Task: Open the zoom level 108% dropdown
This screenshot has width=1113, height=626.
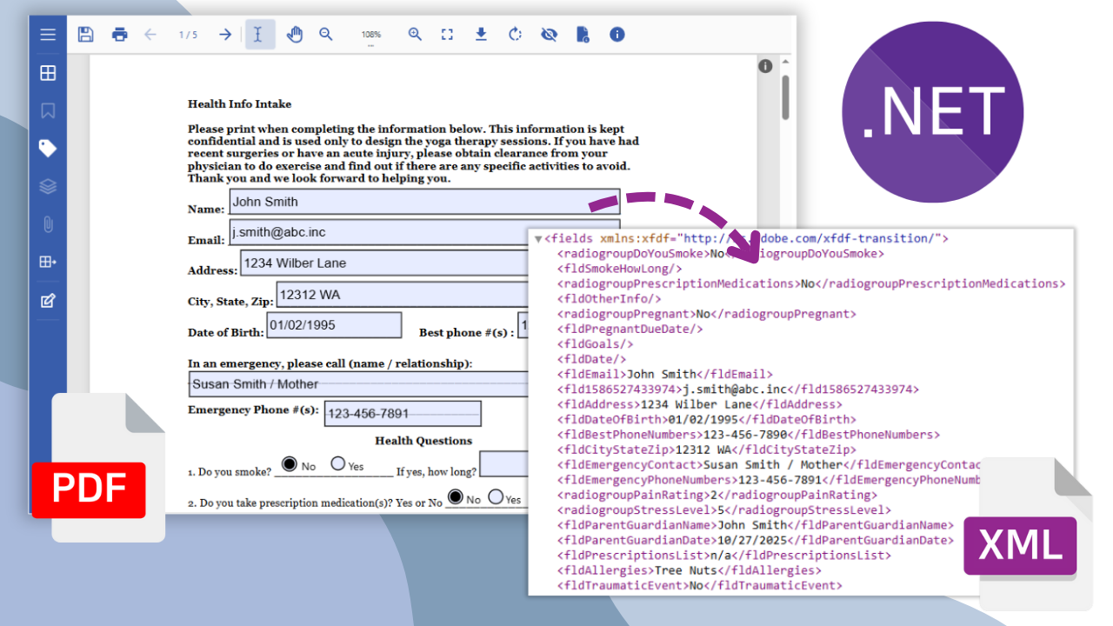Action: click(371, 36)
